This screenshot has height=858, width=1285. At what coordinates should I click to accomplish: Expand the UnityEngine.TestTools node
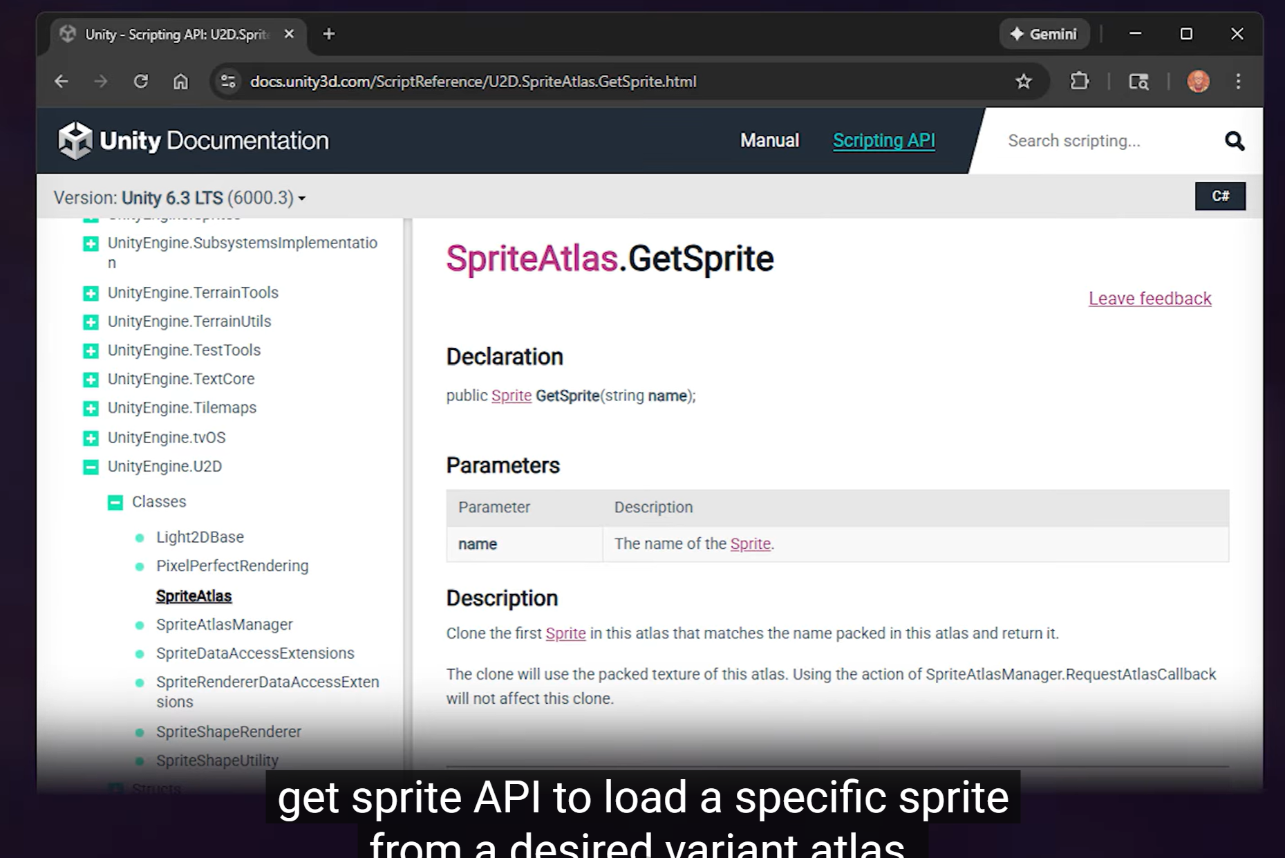(x=91, y=351)
